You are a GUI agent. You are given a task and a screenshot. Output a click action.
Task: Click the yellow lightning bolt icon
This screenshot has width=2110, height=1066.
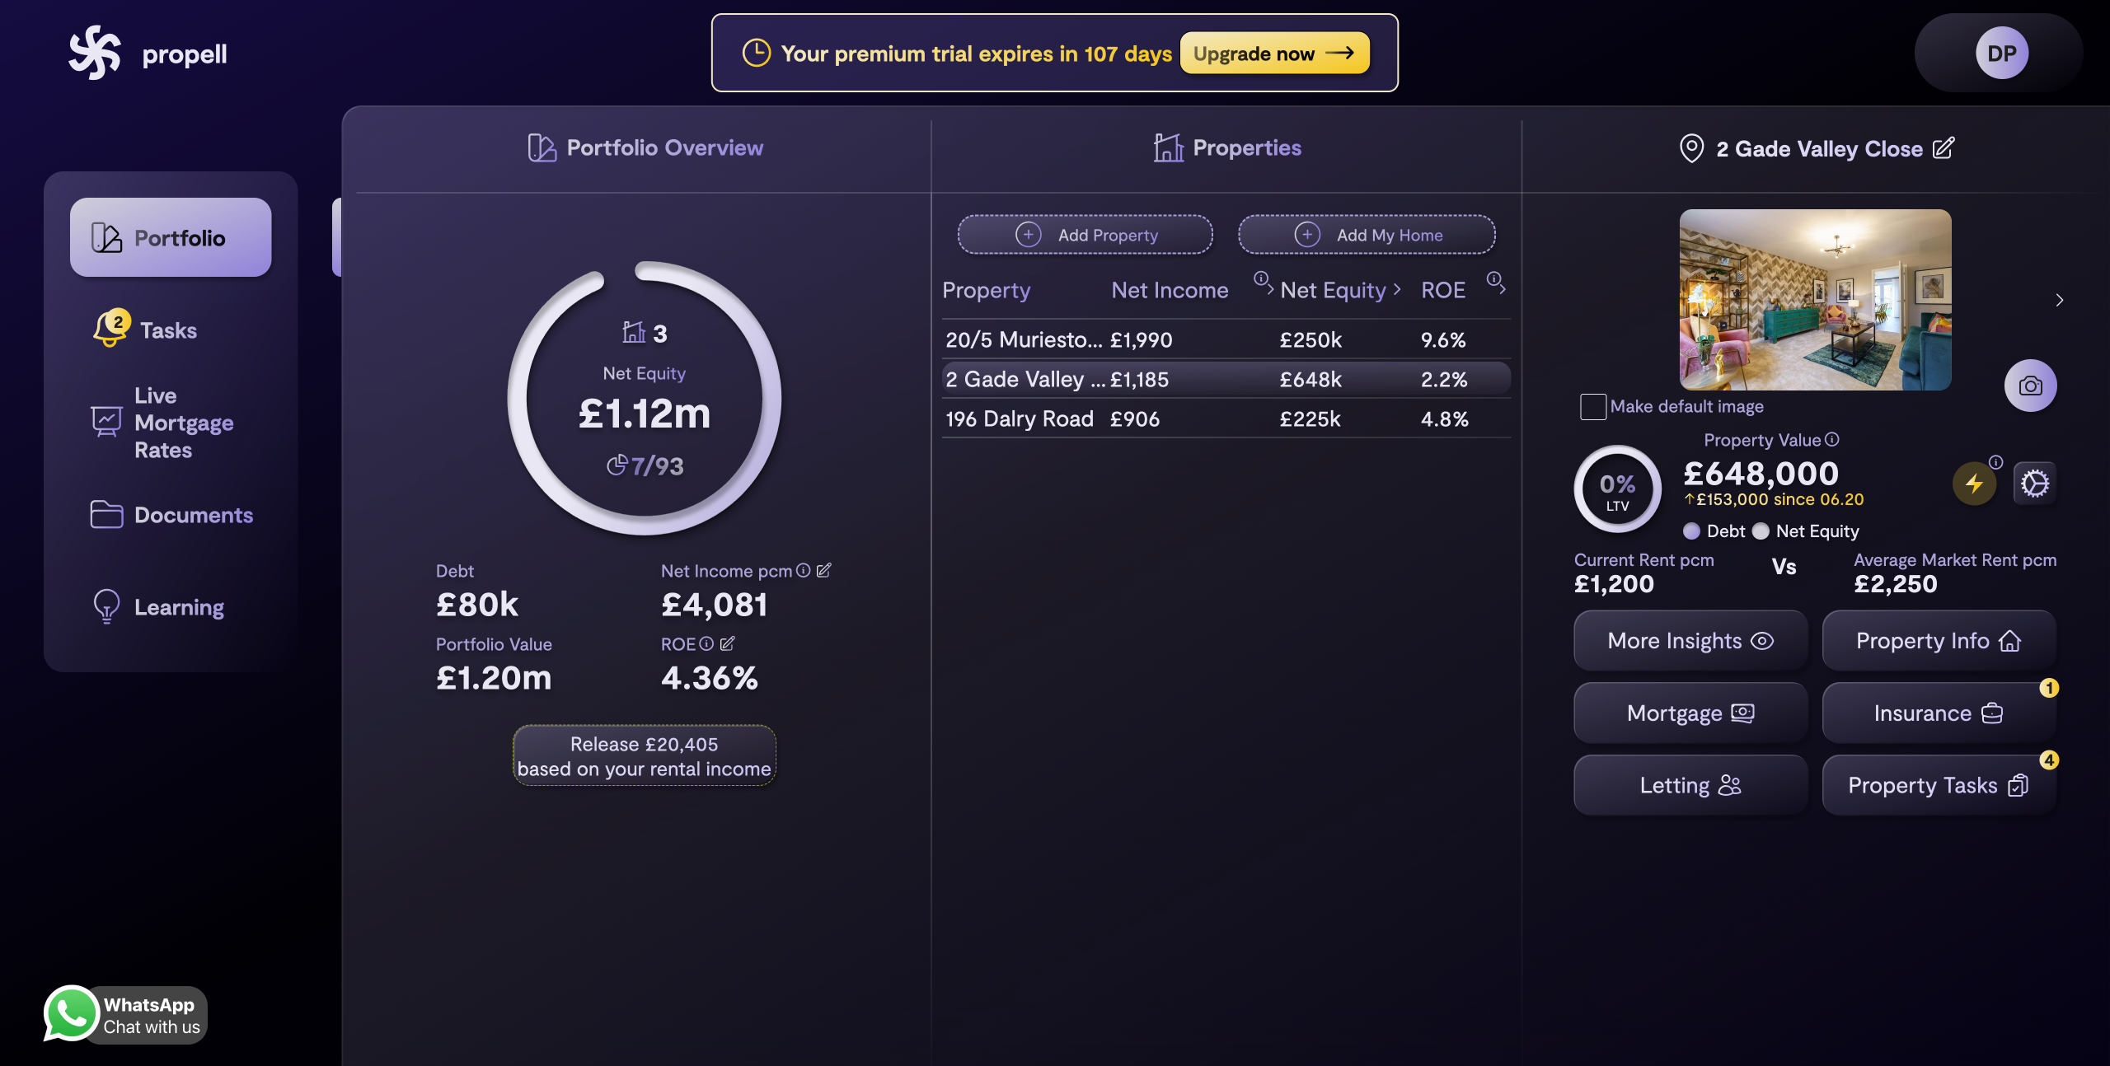pyautogui.click(x=1974, y=484)
